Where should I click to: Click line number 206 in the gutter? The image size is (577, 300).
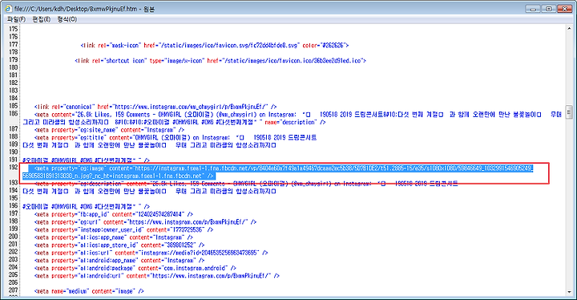14,282
